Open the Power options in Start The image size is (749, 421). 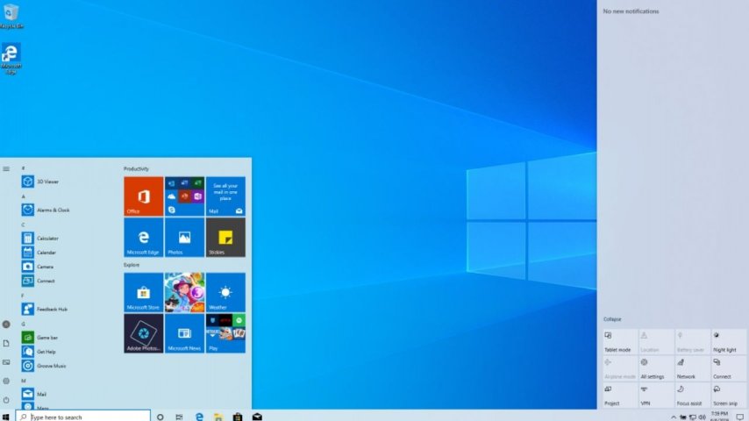click(6, 400)
